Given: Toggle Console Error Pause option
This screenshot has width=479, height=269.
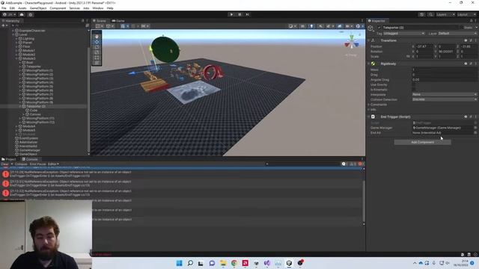Looking at the screenshot, I should click(37, 164).
